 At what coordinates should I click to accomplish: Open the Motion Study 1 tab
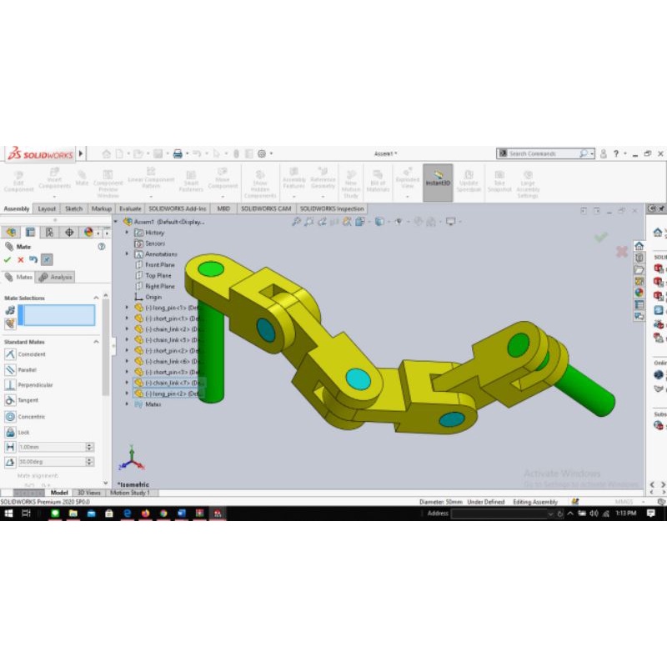pyautogui.click(x=130, y=493)
